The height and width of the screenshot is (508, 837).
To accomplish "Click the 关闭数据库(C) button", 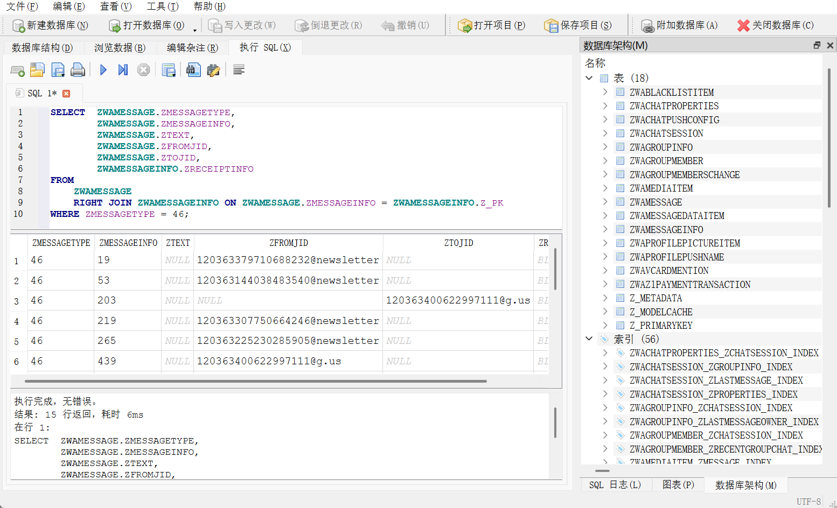I will point(776,25).
